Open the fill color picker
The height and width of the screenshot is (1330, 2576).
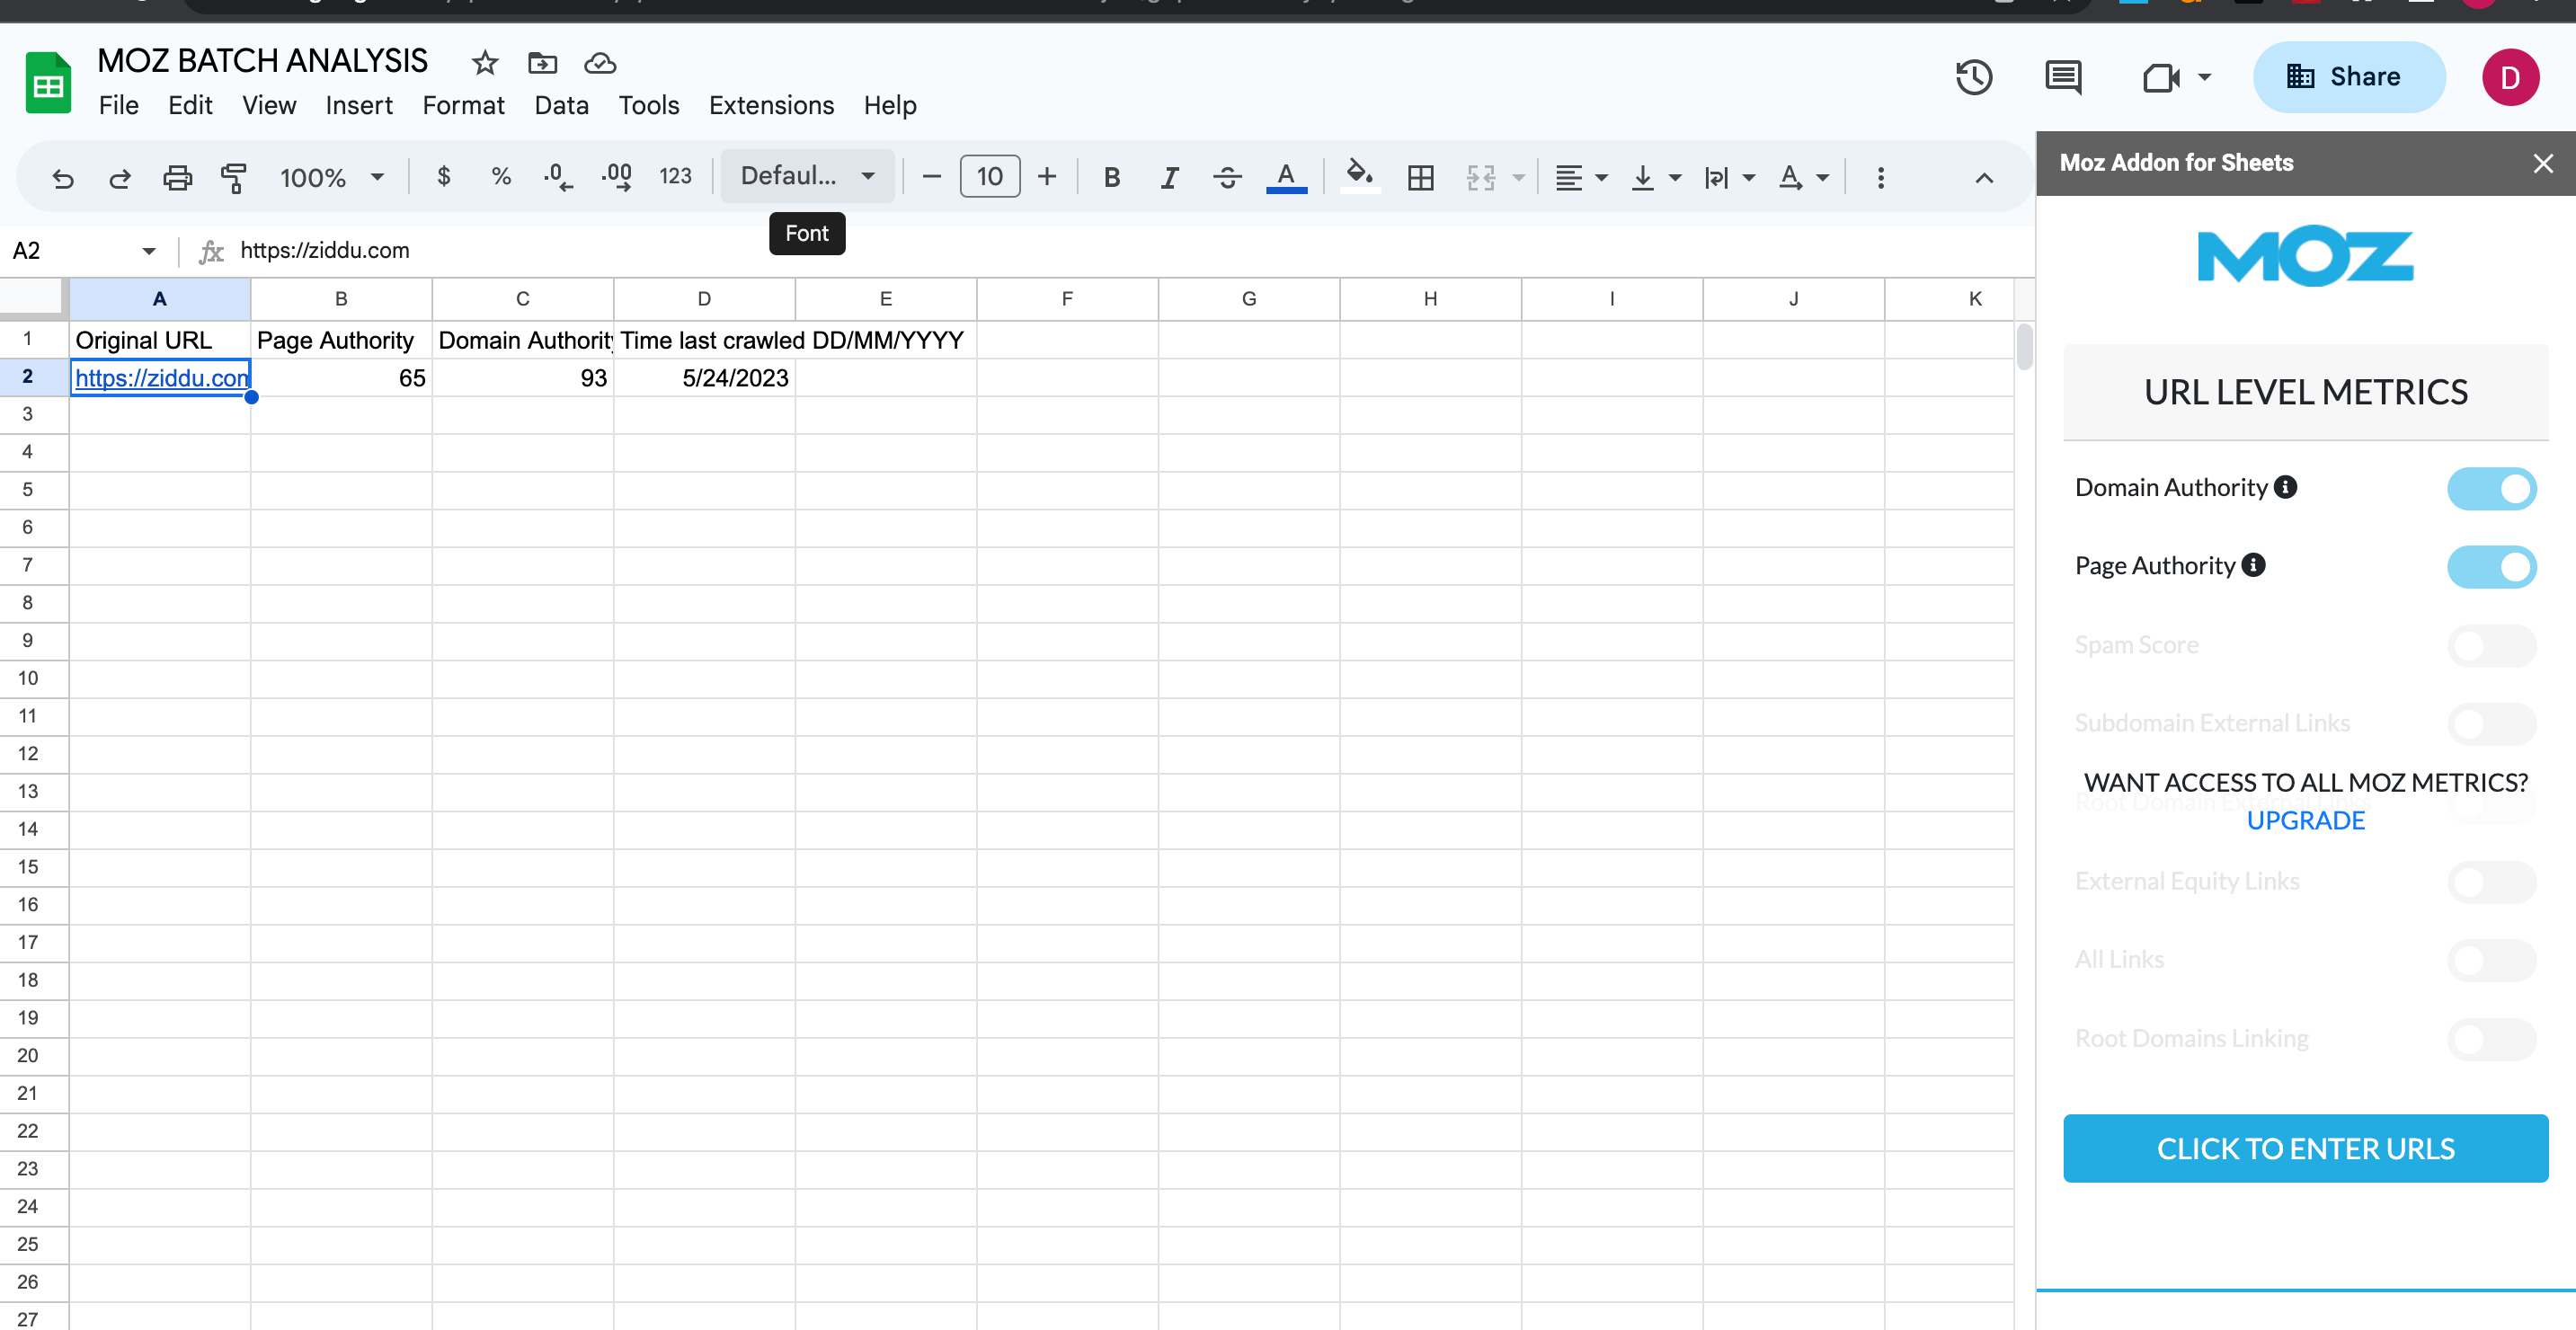click(x=1358, y=176)
